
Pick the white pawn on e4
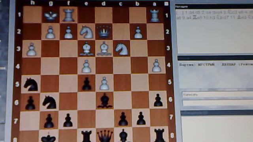pyautogui.click(x=86, y=66)
